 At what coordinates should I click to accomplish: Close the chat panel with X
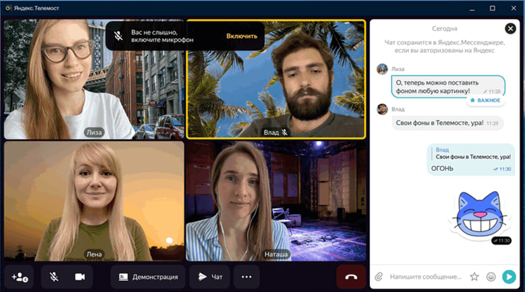[510, 29]
